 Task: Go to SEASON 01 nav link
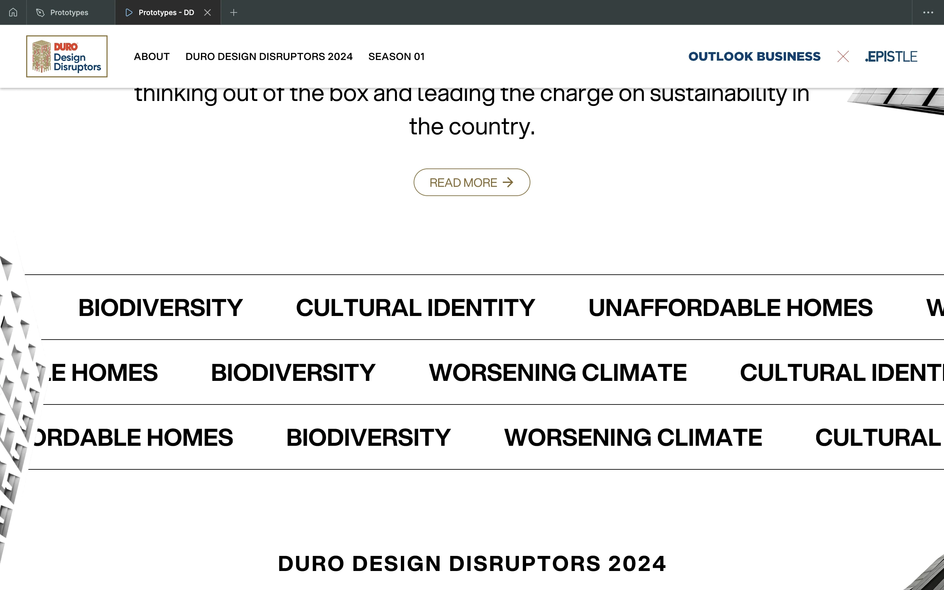pos(396,57)
